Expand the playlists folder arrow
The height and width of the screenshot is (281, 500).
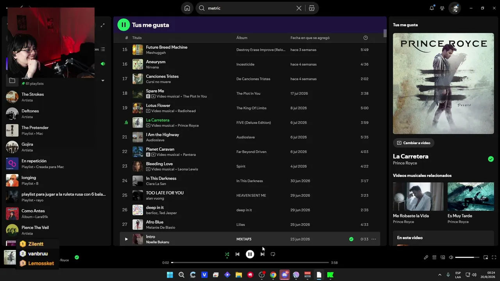(103, 80)
